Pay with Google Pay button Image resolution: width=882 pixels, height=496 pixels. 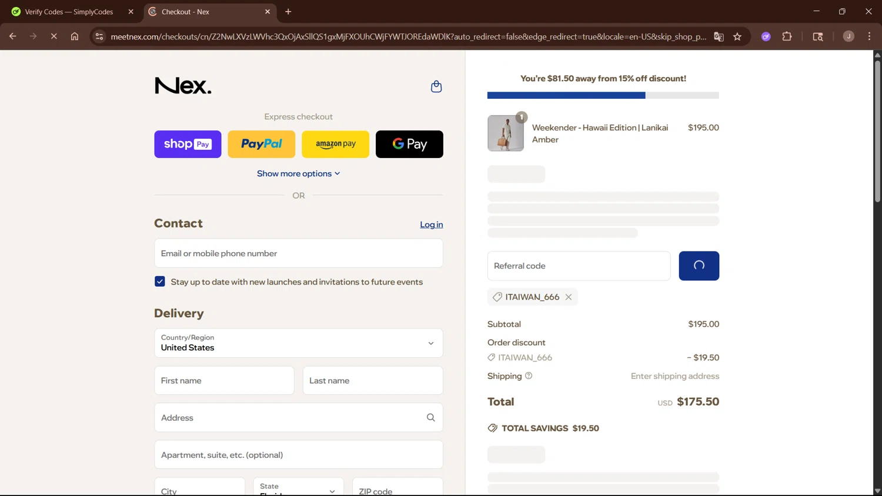pos(409,144)
